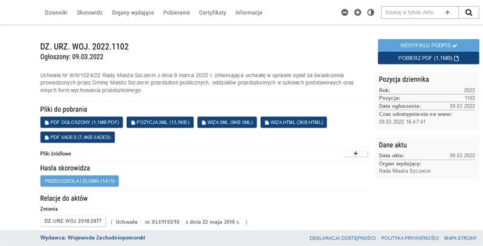Open the Skorowidz menu

89,13
